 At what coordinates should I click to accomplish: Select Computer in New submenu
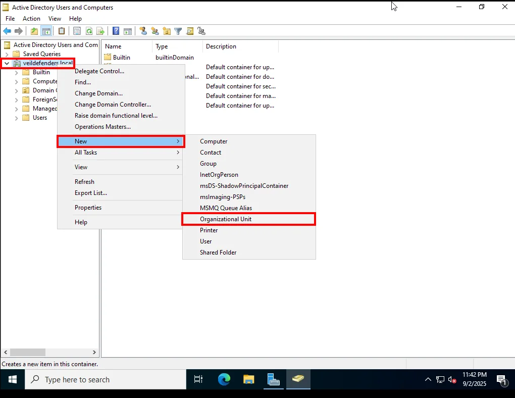(x=248, y=141)
